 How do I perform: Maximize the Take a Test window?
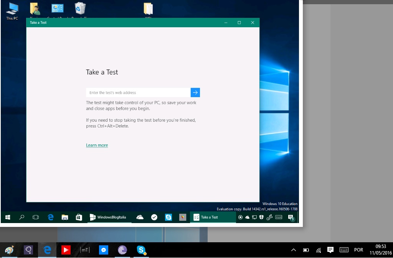click(x=239, y=23)
